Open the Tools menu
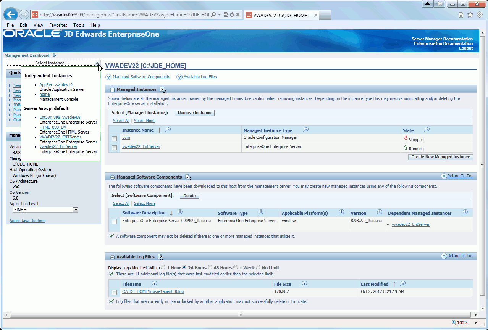Screen dimensions: 488x330 coord(79,25)
